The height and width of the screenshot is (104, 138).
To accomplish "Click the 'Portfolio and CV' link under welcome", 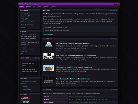I will pos(48,34).
